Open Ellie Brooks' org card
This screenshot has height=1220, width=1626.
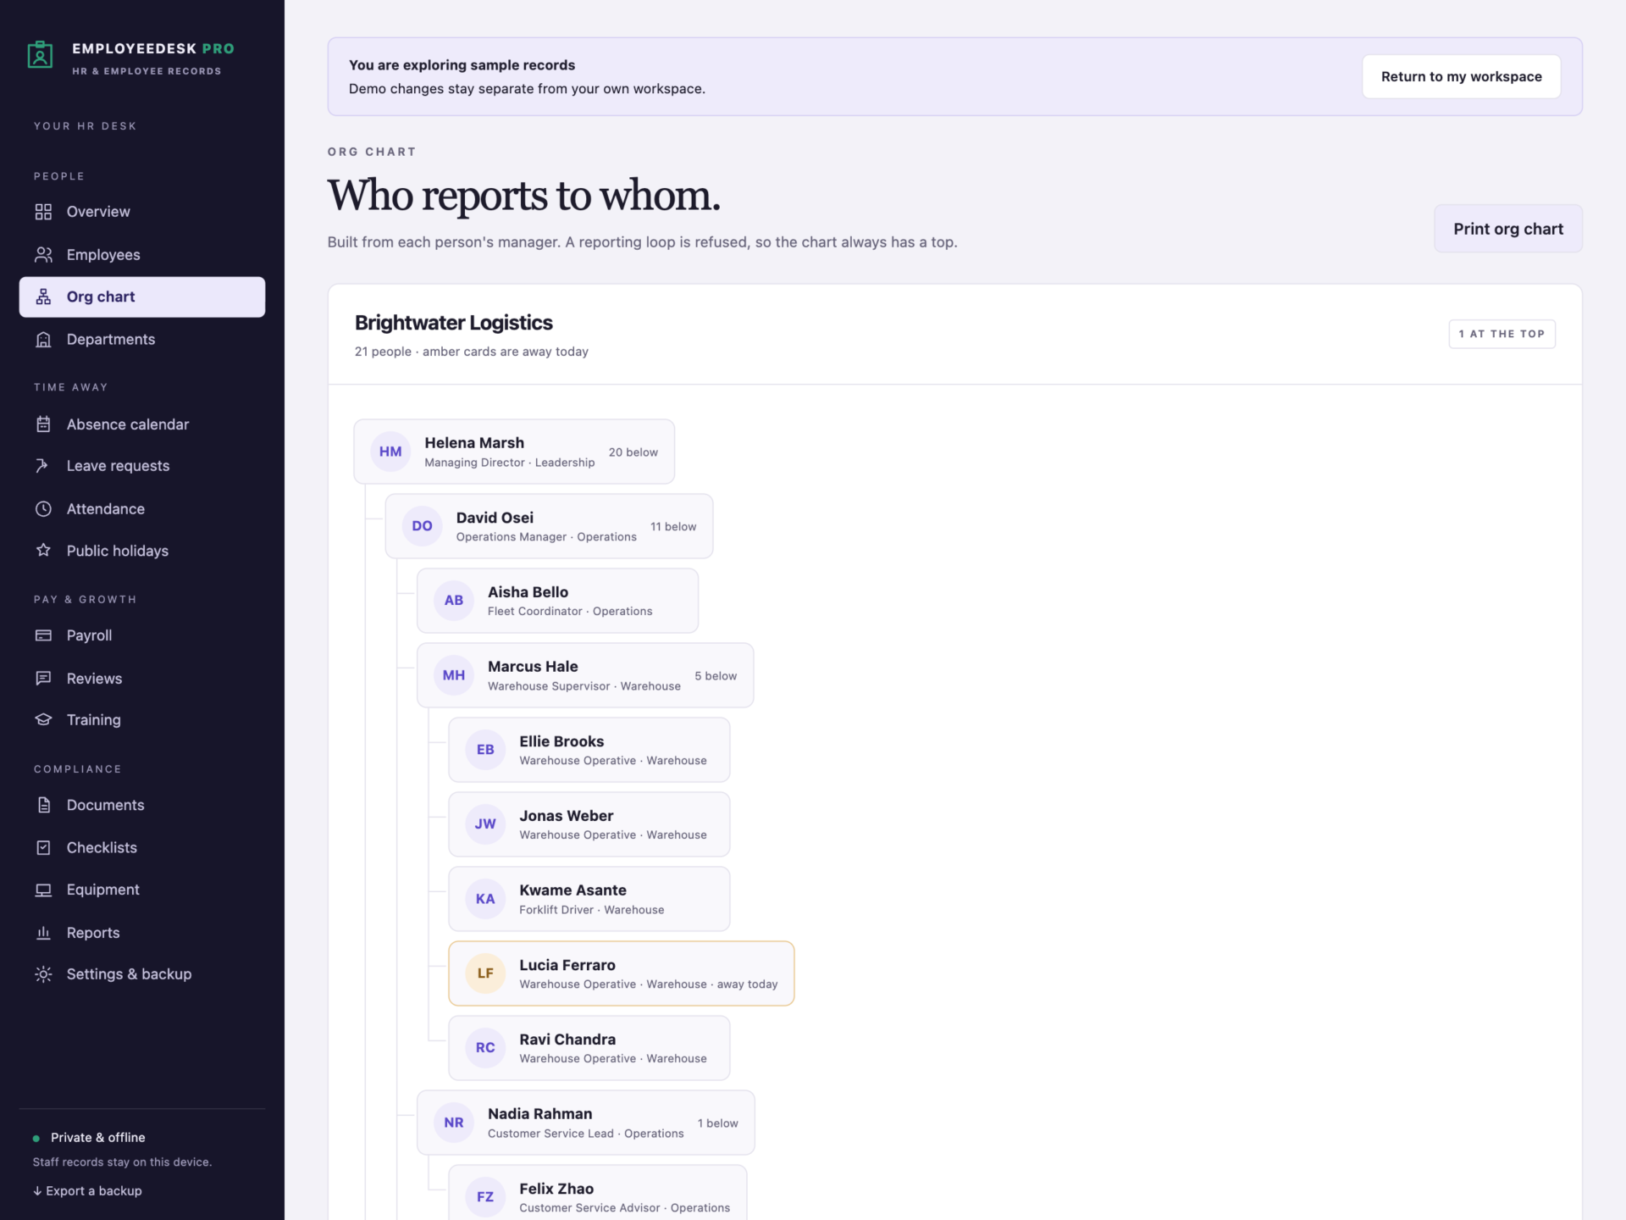589,750
